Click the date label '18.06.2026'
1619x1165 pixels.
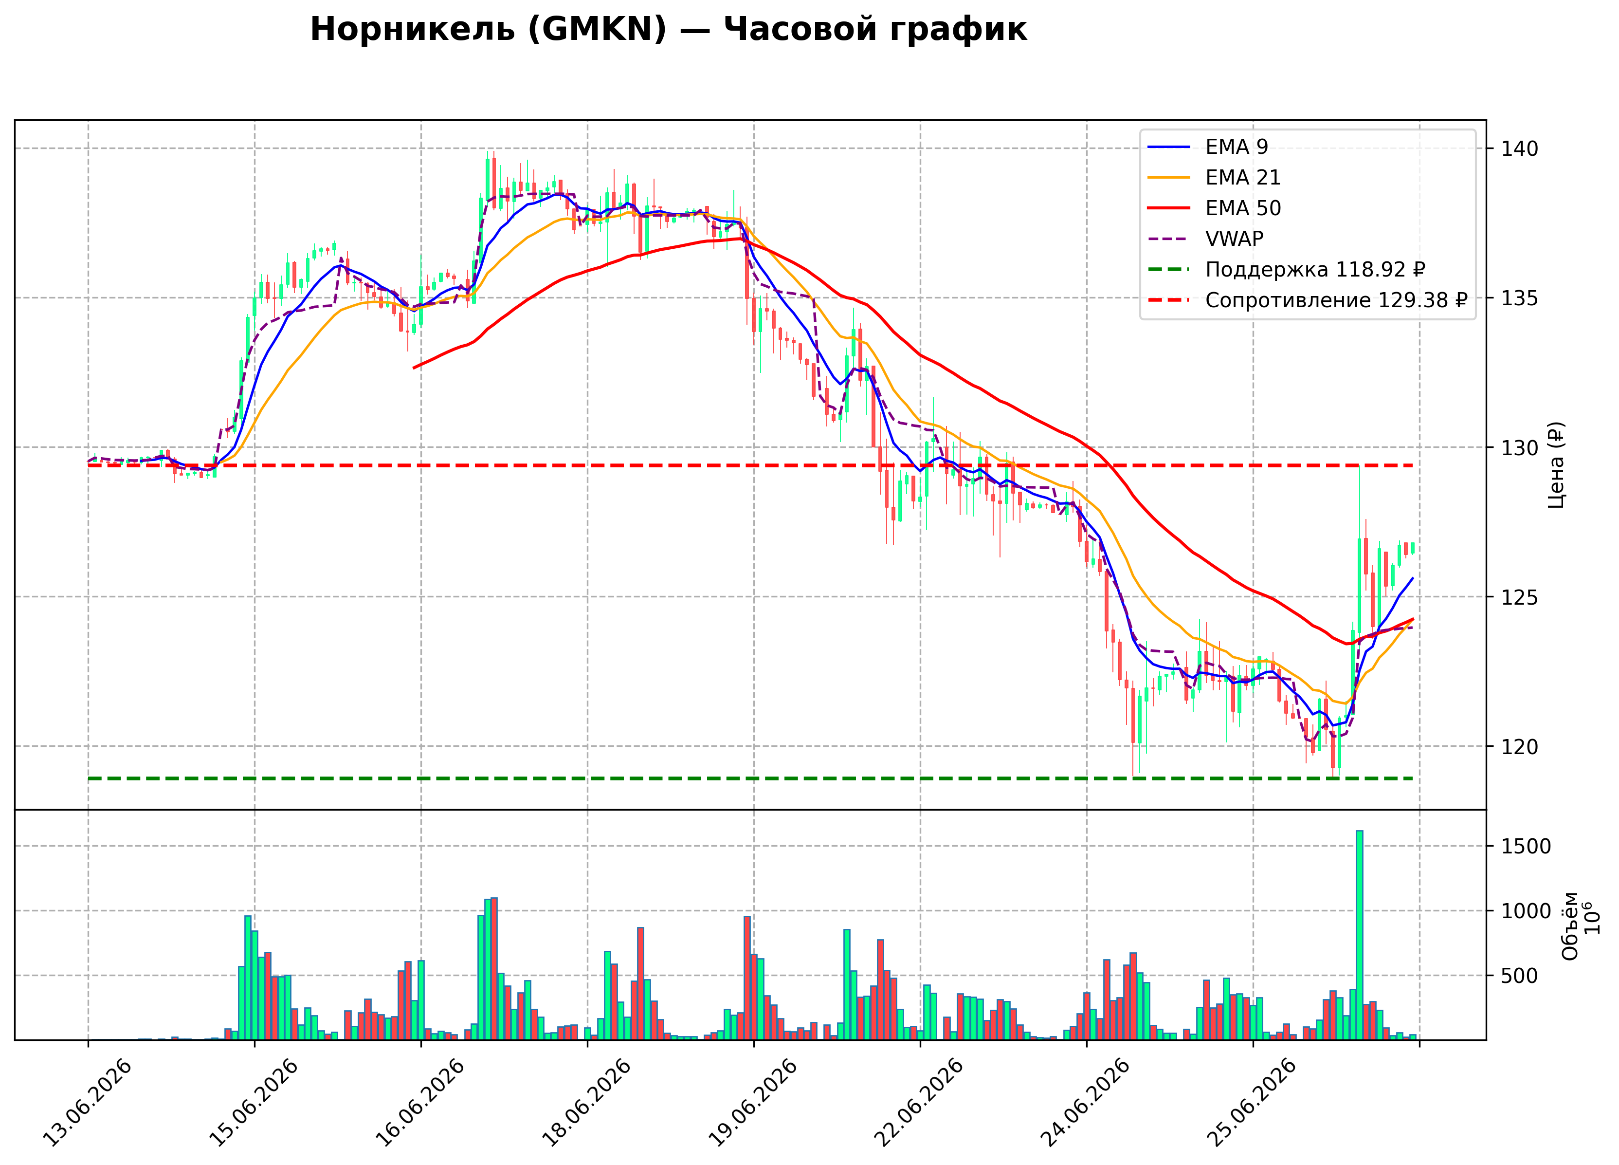click(x=587, y=1104)
